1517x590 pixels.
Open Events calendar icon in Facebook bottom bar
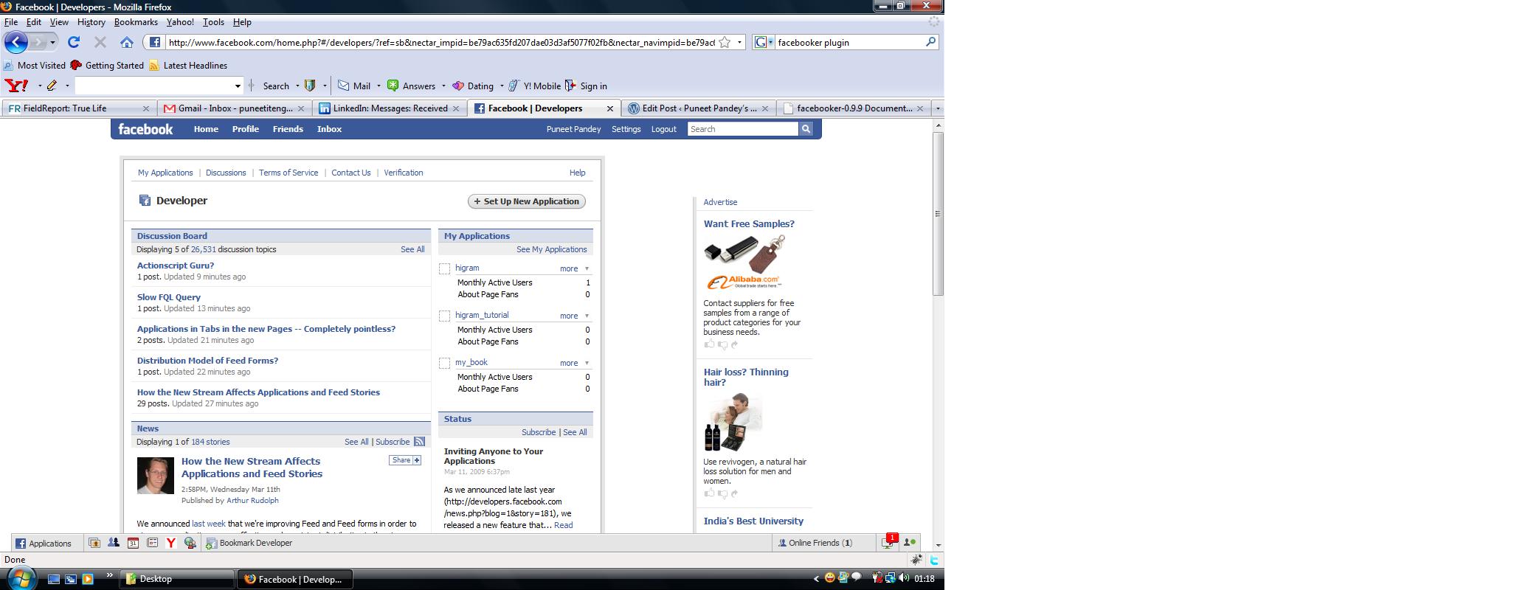point(133,543)
